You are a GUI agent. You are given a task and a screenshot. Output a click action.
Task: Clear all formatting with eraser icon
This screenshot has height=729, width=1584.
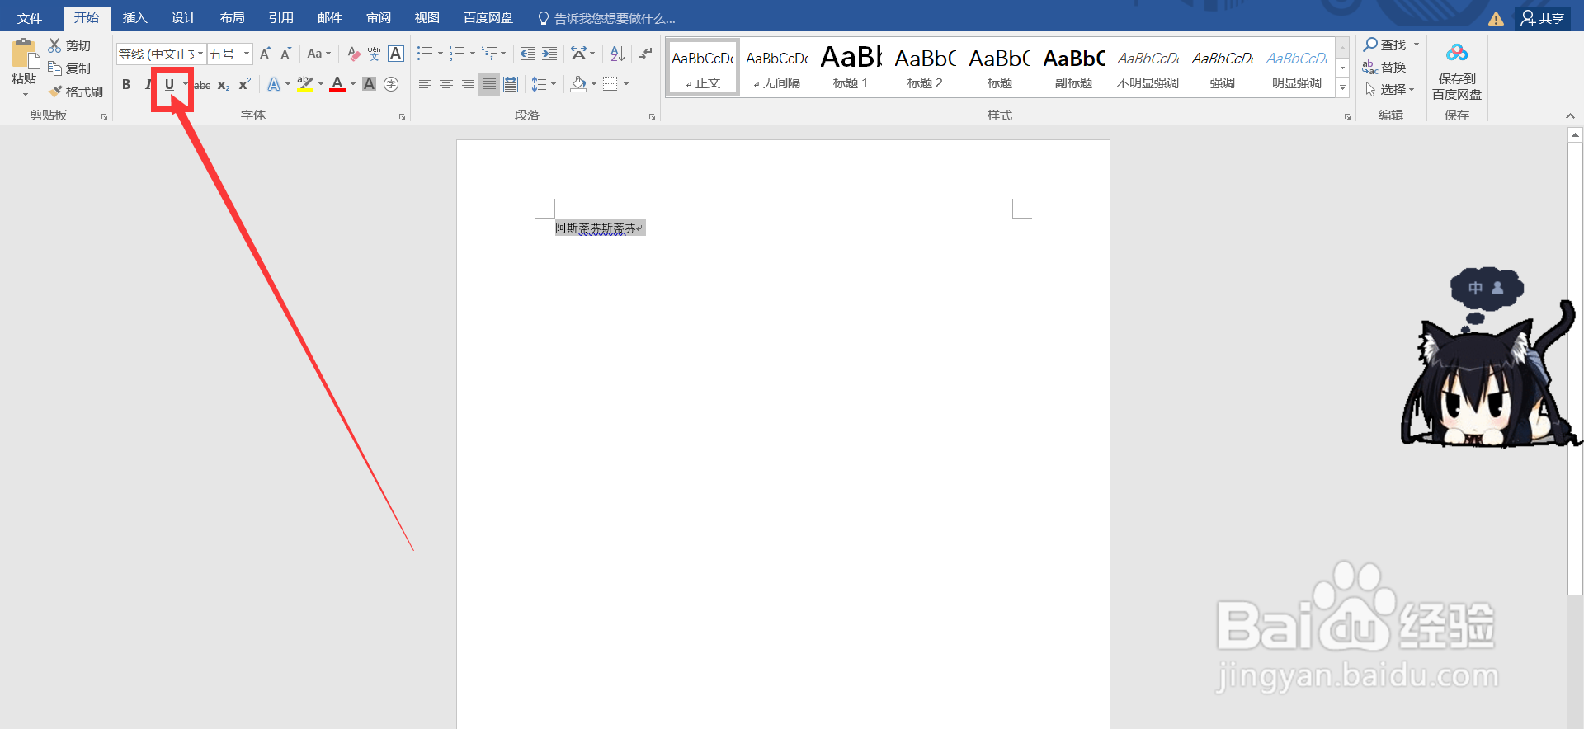click(354, 54)
